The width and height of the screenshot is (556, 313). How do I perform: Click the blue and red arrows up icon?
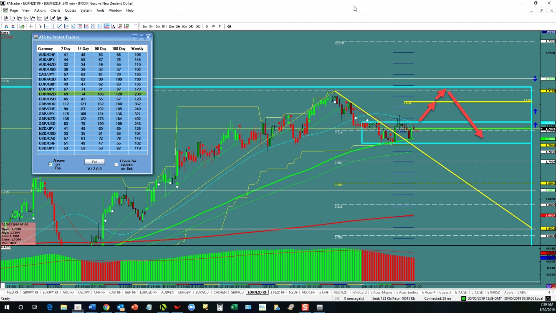(13, 26)
